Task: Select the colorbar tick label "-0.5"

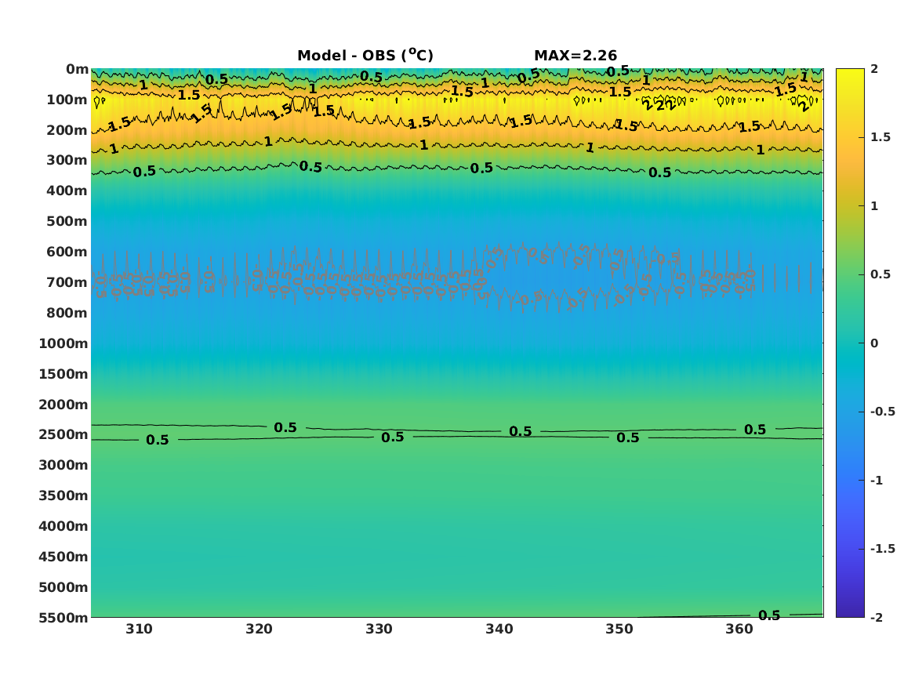Action: click(x=882, y=412)
